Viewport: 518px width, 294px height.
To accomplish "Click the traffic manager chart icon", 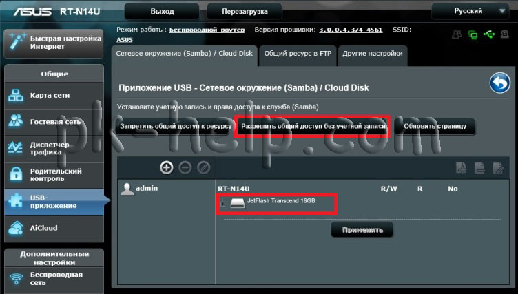I will click(x=16, y=147).
